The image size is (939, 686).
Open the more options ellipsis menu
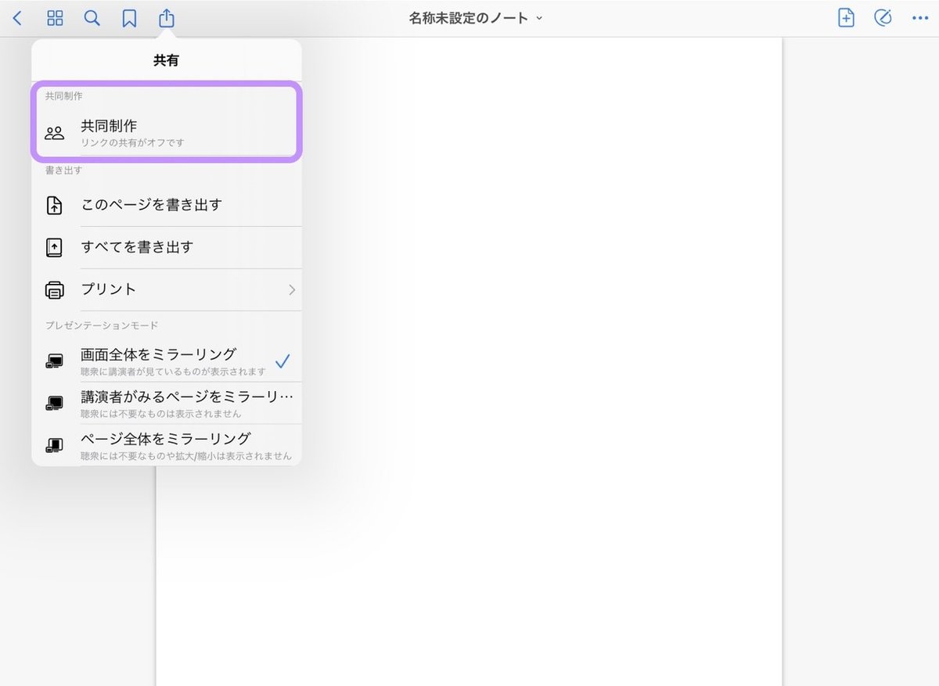click(920, 18)
